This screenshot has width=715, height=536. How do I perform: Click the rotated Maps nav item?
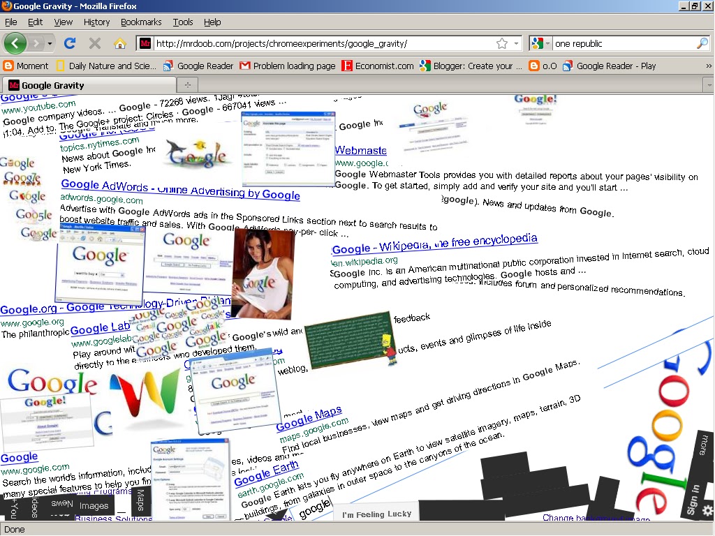pyautogui.click(x=140, y=500)
